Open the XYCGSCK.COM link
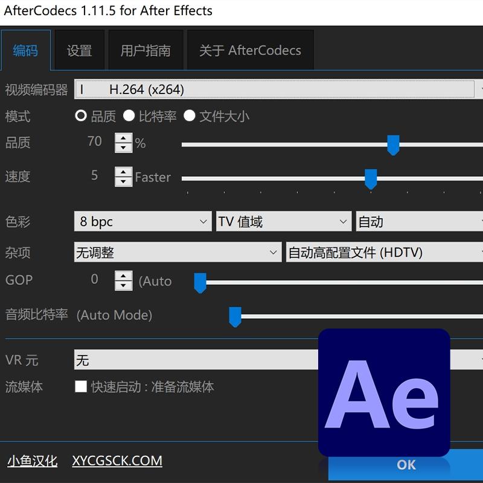The height and width of the screenshot is (483, 483). tap(117, 461)
